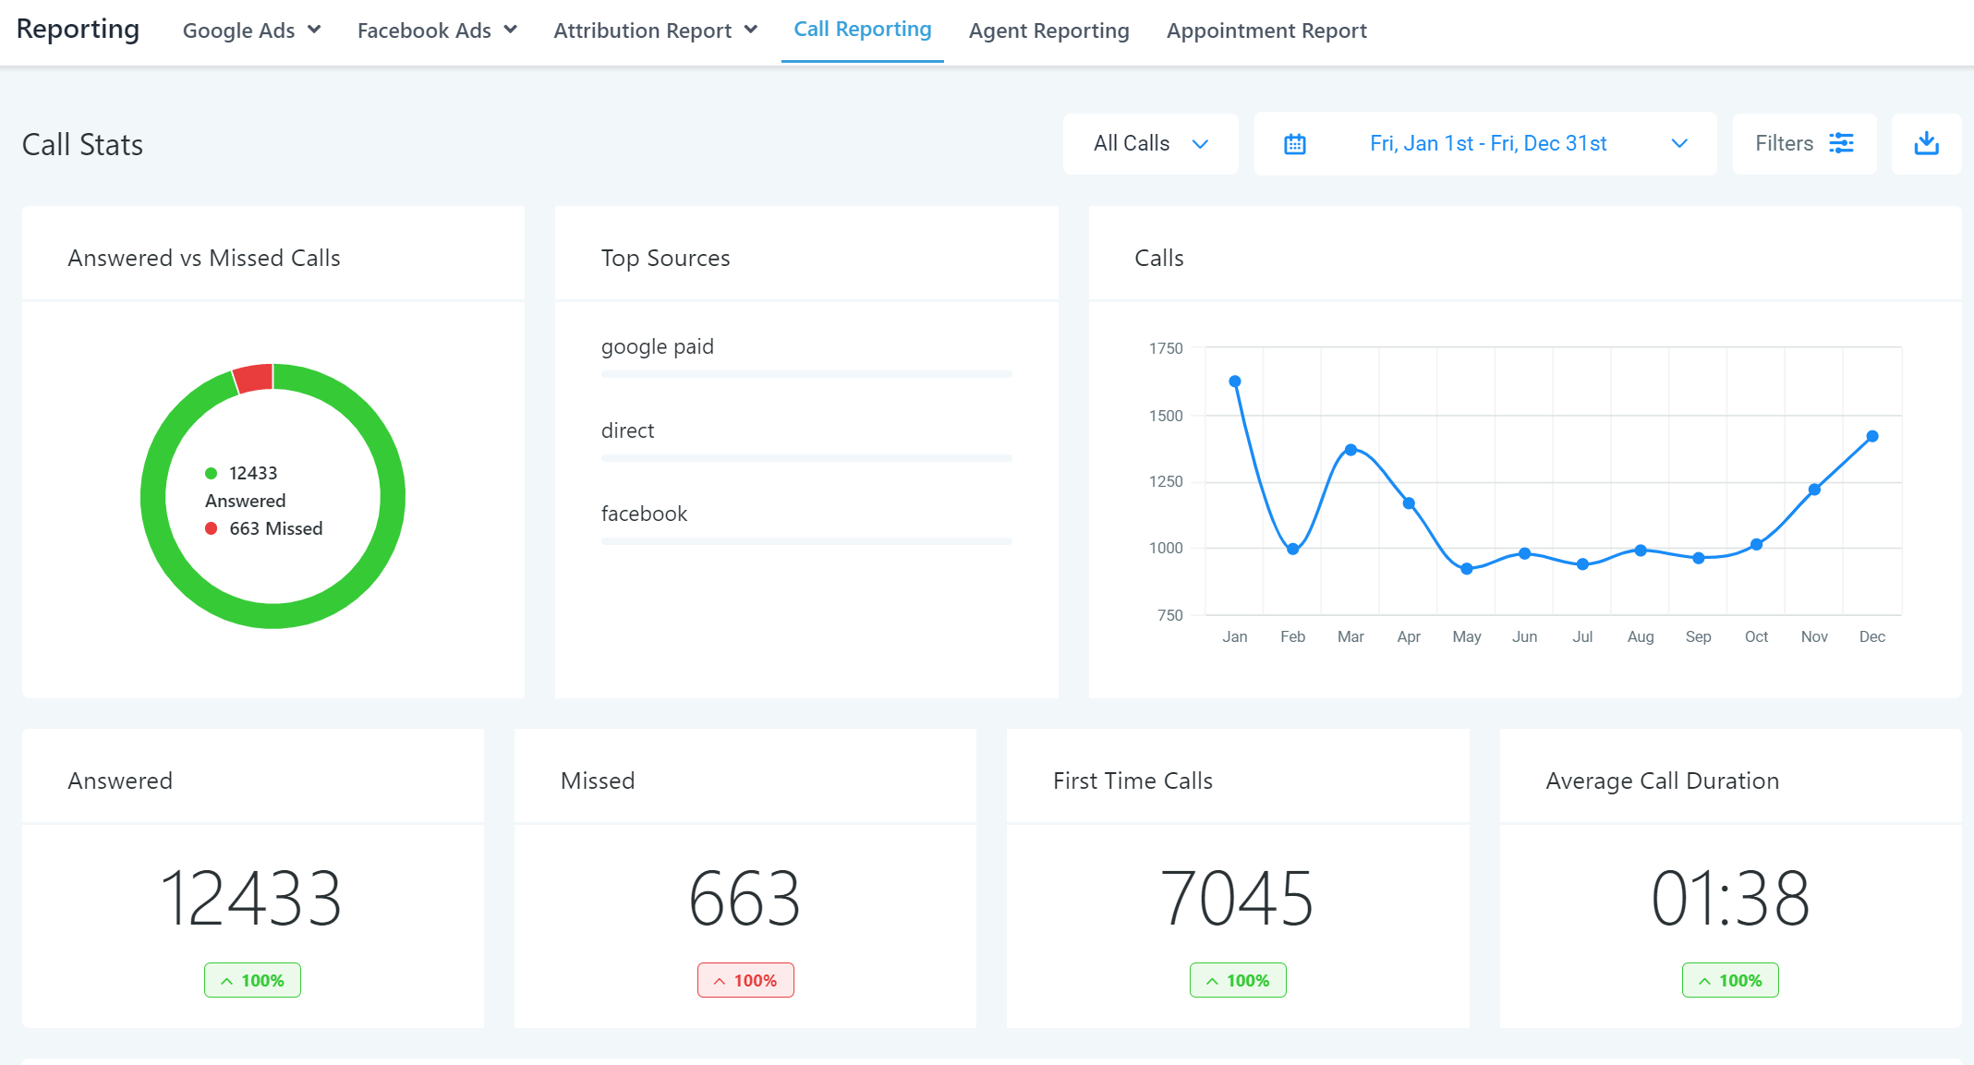Click the Oct data point on Calls chart
This screenshot has height=1065, width=1974.
(1756, 544)
